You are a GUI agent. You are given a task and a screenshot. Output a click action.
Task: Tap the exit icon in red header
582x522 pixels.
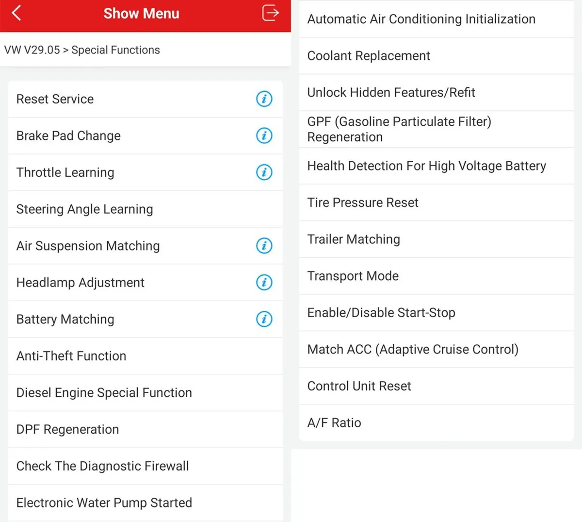[x=270, y=13]
